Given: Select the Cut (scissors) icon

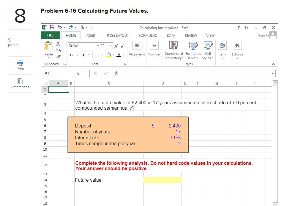Looking at the screenshot, I should tap(58, 43).
